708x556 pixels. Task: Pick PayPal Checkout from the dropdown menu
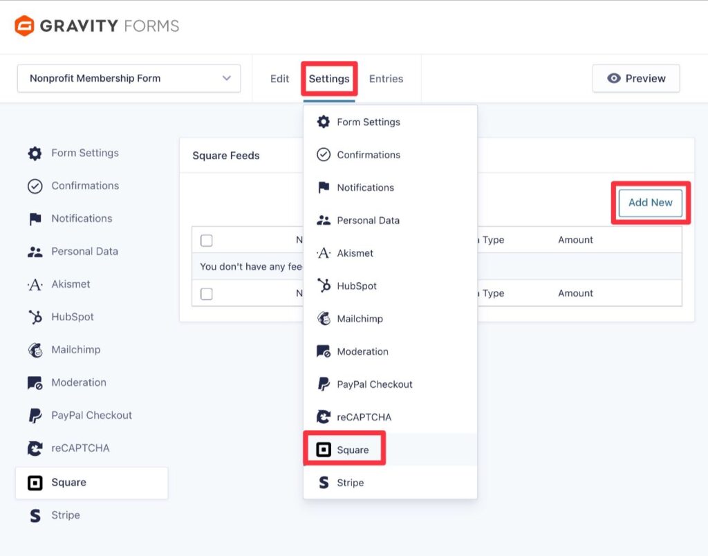pos(390,384)
